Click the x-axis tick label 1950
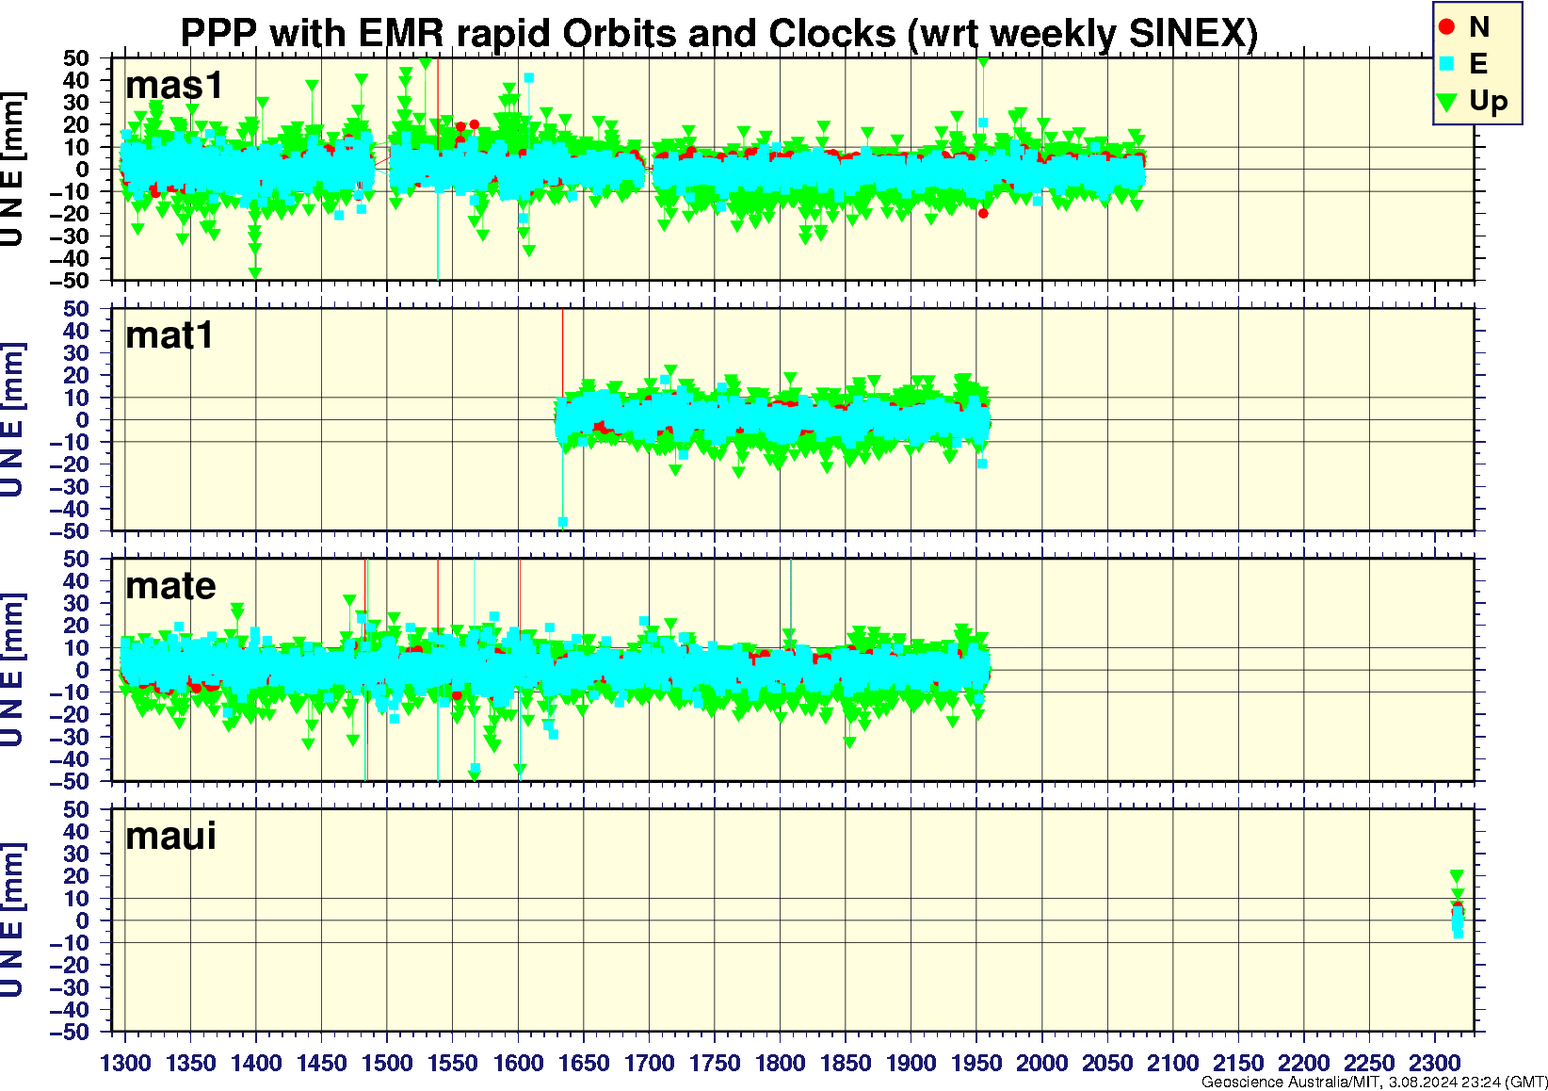Screen dimensions: 1548x1091 pyautogui.click(x=976, y=1063)
